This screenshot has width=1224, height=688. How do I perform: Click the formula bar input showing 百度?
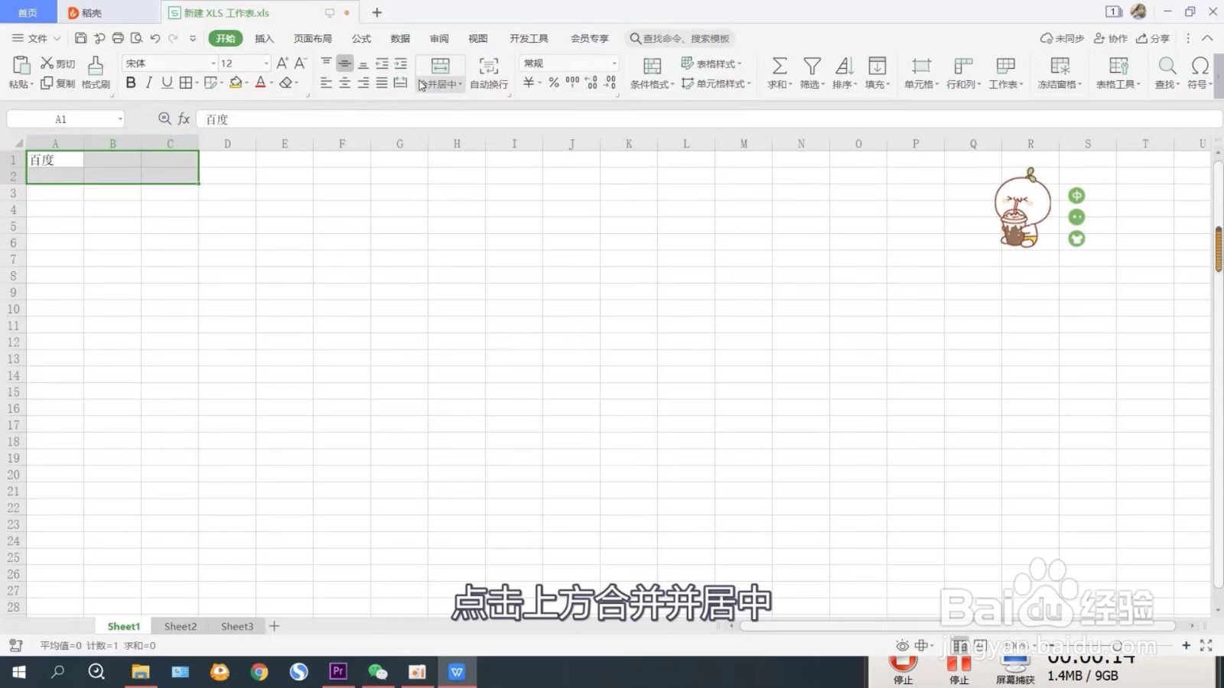click(x=708, y=119)
